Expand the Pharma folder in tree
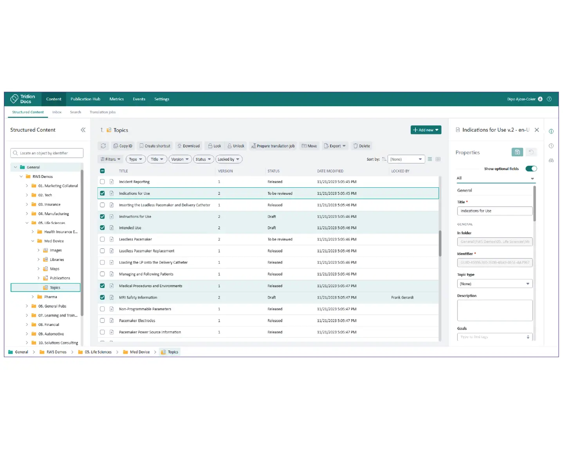This screenshot has height=449, width=563. pos(33,297)
